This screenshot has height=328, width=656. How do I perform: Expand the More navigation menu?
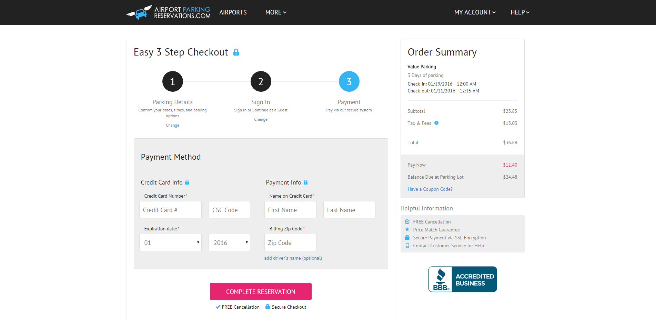276,12
